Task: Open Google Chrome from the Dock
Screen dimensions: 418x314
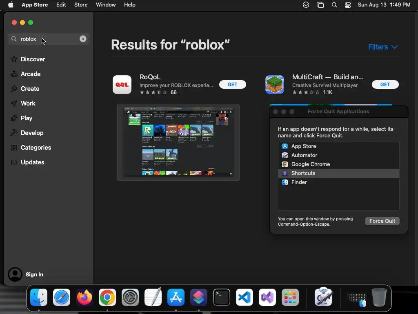Action: pyautogui.click(x=107, y=297)
